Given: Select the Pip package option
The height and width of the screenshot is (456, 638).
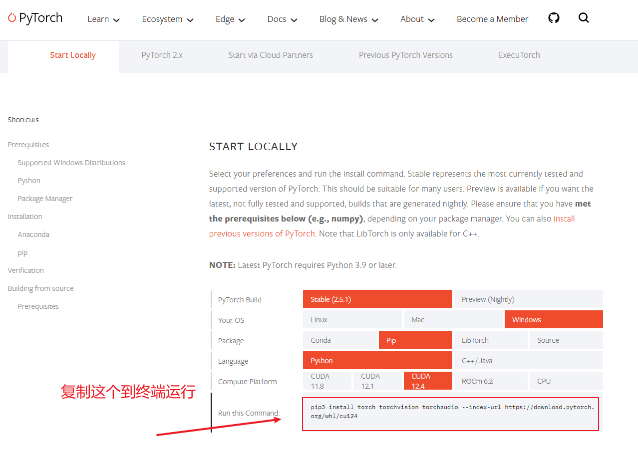Looking at the screenshot, I should 415,340.
